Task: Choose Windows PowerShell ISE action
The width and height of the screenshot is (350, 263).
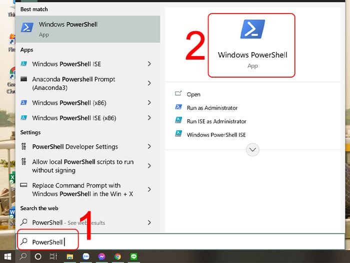Action: pyautogui.click(x=216, y=135)
